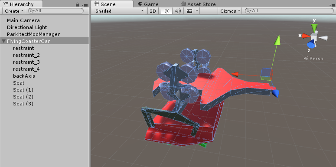The width and height of the screenshot is (336, 167).
Task: Toggle scene lighting sun icon
Action: [x=166, y=11]
